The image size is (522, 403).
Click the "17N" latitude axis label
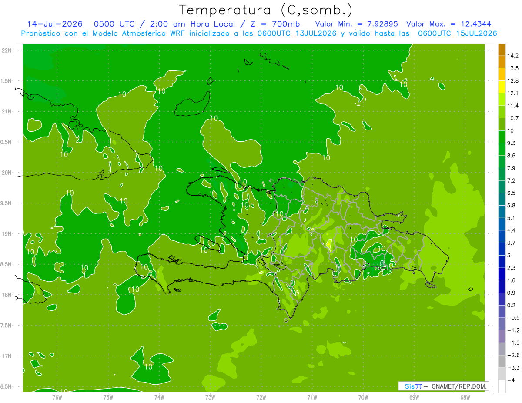pyautogui.click(x=7, y=356)
